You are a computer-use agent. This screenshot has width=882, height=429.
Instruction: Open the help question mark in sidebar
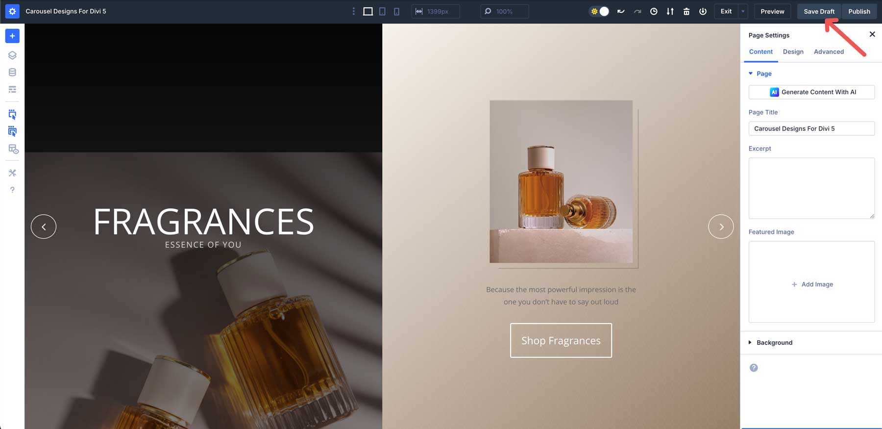click(12, 190)
